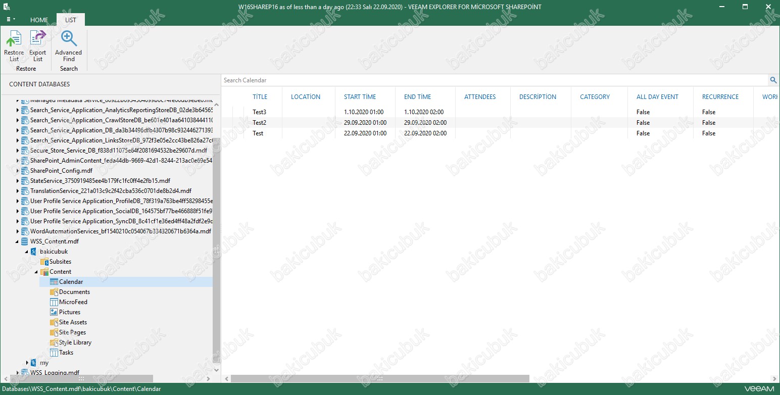The height and width of the screenshot is (395, 780).
Task: Click the Content folder icon
Action: [44, 271]
